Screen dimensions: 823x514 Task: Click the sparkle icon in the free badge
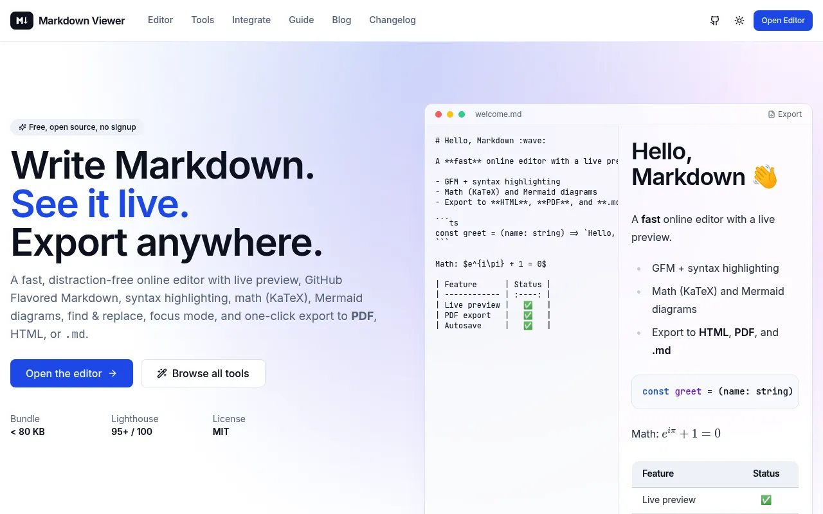pyautogui.click(x=23, y=127)
